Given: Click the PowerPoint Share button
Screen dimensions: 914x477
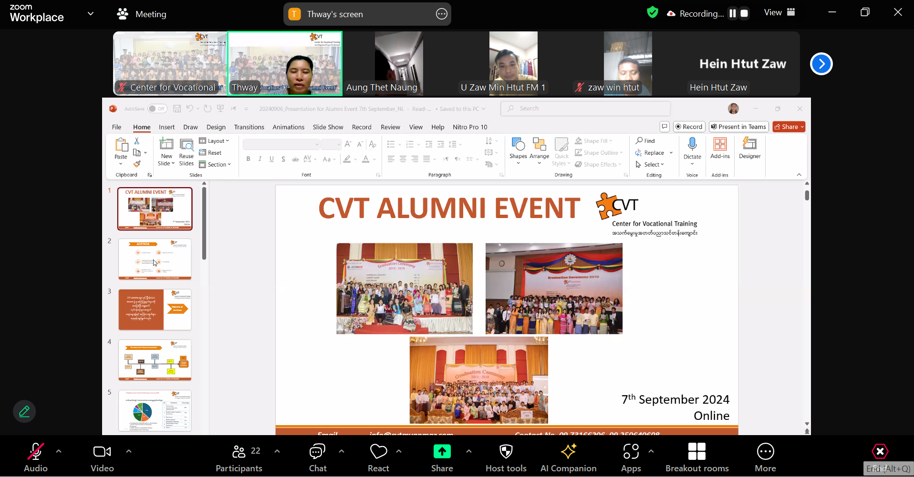Looking at the screenshot, I should [789, 127].
